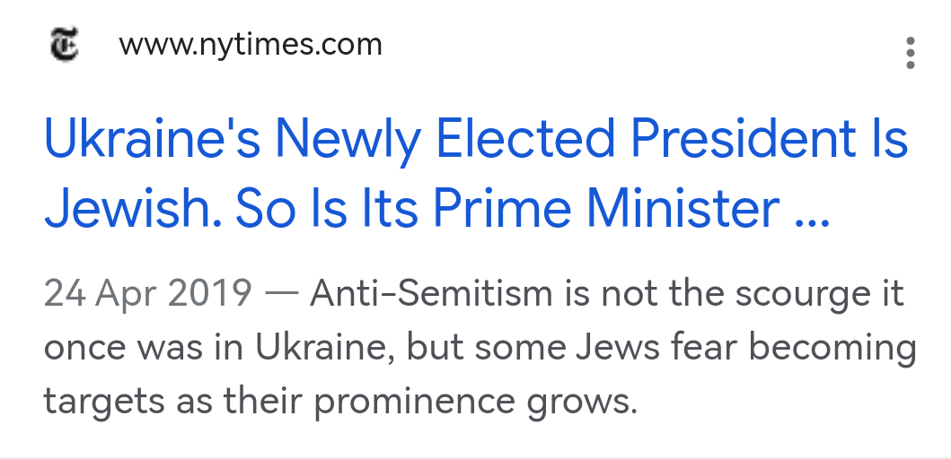Click the year "2019" in the result date
Screen dimensions: 951x459
point(214,293)
